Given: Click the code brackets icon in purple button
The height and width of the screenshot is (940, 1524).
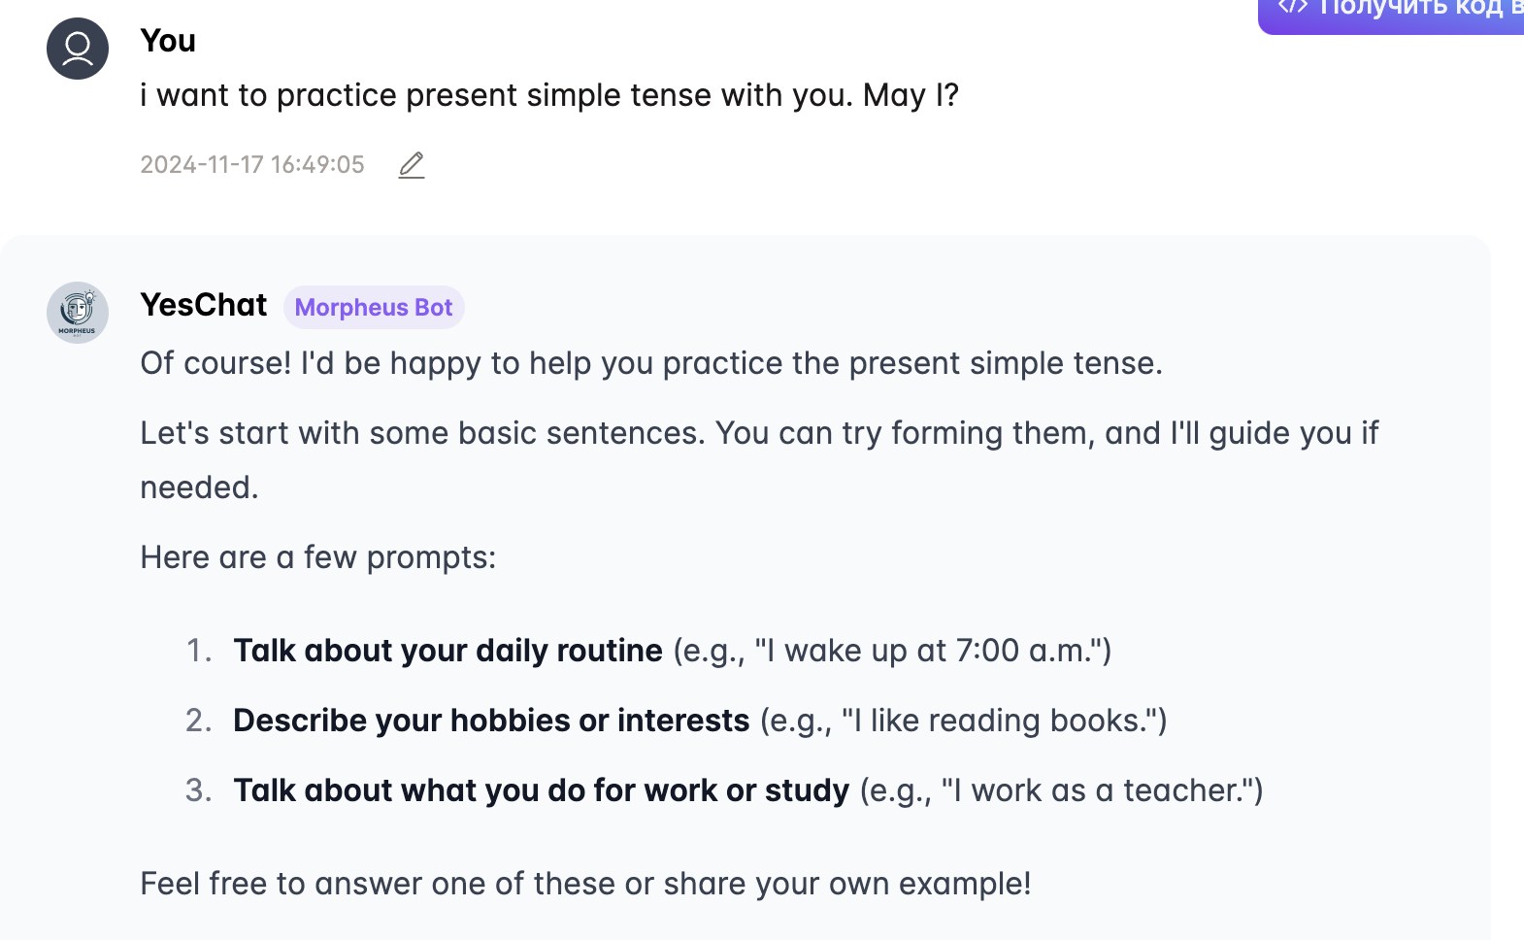Looking at the screenshot, I should click(1292, 8).
